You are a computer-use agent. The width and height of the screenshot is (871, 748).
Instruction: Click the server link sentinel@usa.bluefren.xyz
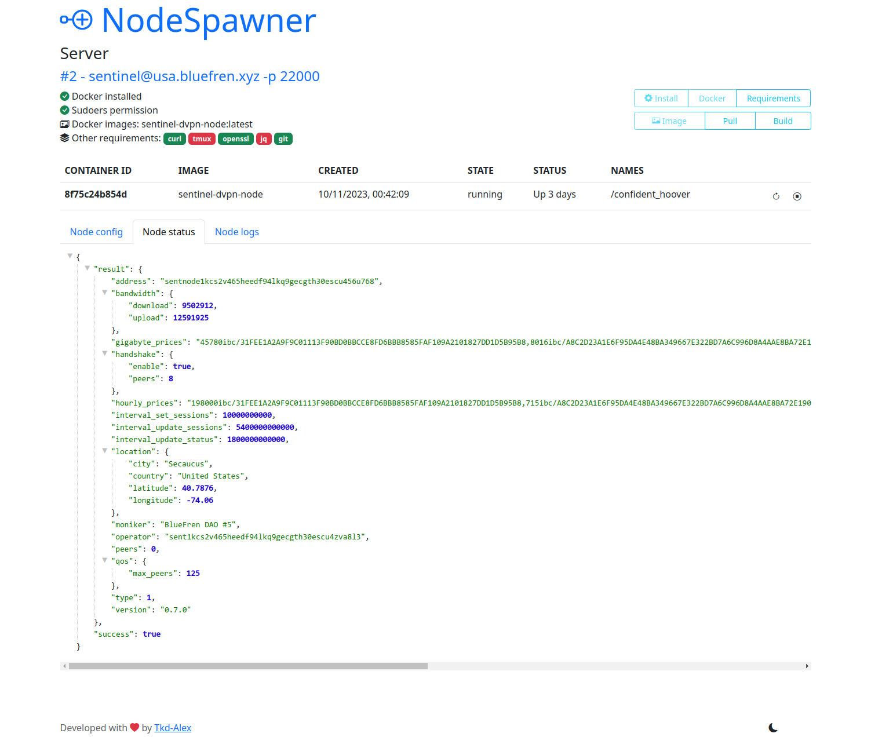(x=189, y=76)
